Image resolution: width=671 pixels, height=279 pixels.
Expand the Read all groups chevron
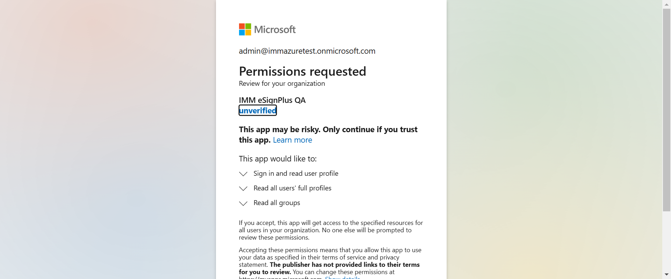tap(243, 203)
